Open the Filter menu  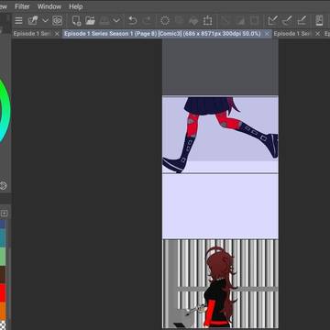tap(22, 6)
